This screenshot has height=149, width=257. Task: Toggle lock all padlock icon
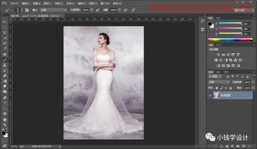pos(230,88)
